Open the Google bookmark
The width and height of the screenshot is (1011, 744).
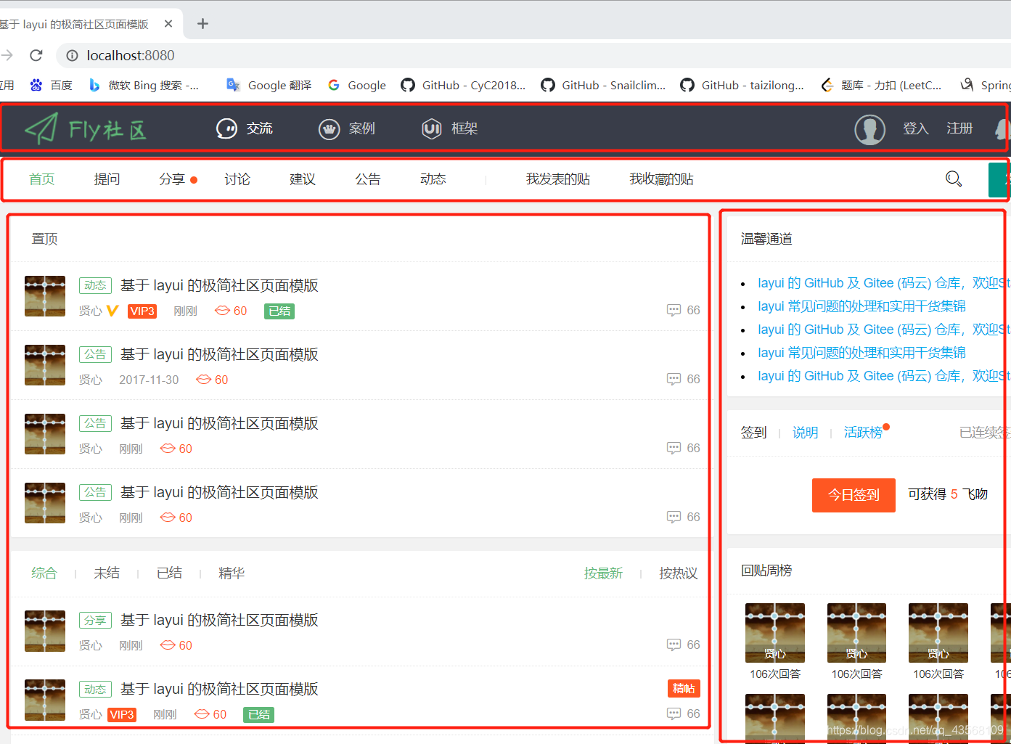(x=357, y=85)
